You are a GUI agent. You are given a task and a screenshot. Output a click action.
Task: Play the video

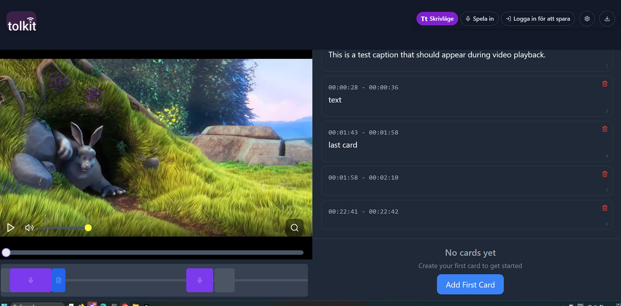[x=11, y=228]
